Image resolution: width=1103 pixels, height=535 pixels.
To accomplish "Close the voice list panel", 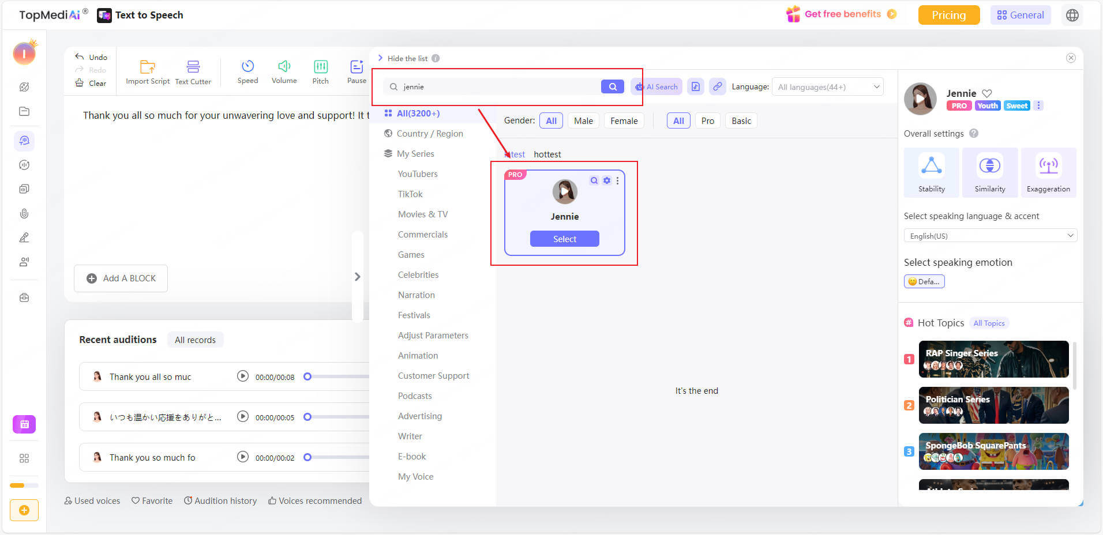I will [x=1071, y=58].
